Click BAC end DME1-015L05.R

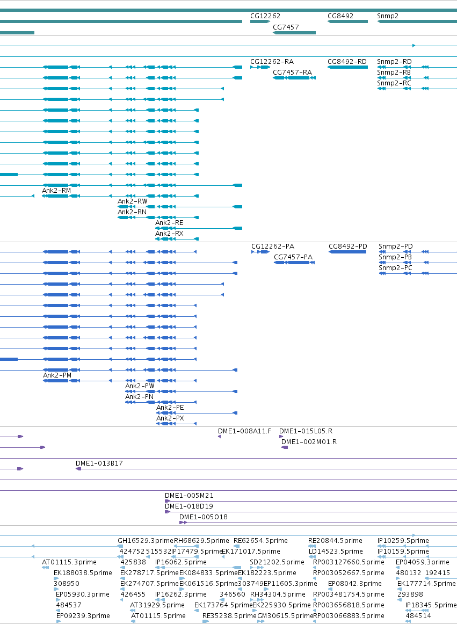pos(281,437)
